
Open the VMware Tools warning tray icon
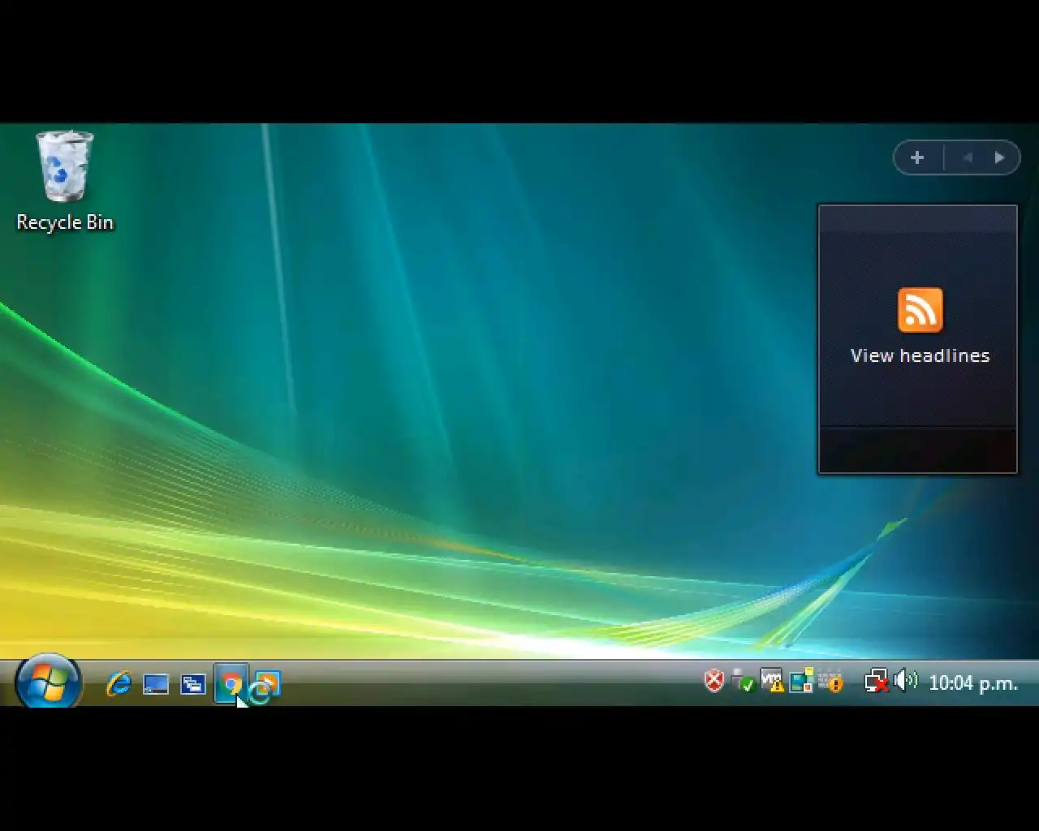coord(772,681)
